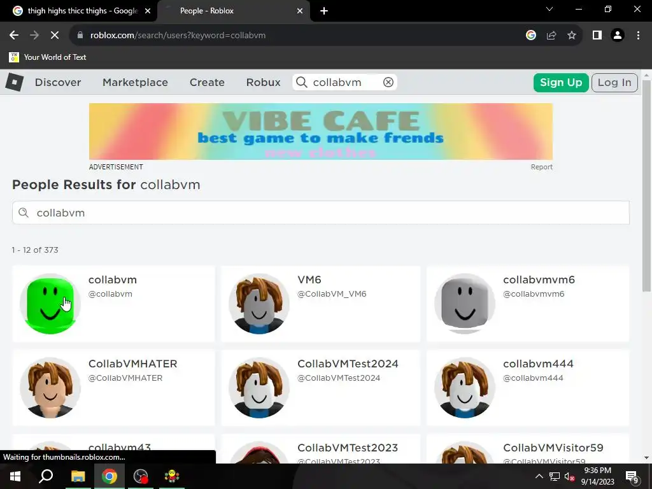Click the CollabVMVisitor59 display name
This screenshot has width=652, height=489.
coord(553,448)
